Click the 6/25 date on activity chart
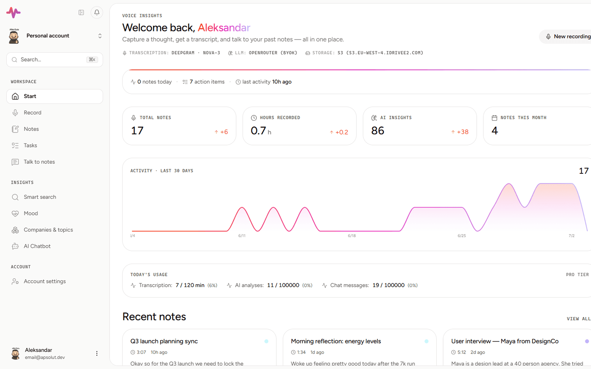The width and height of the screenshot is (591, 369). (x=461, y=236)
